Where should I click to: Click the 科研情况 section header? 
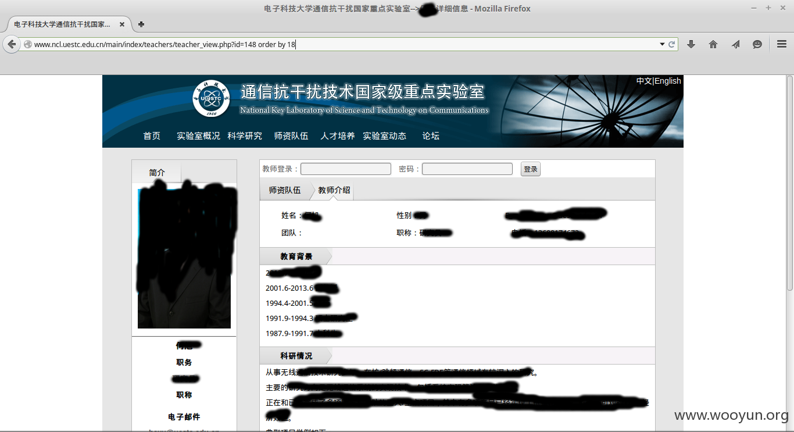pyautogui.click(x=296, y=356)
